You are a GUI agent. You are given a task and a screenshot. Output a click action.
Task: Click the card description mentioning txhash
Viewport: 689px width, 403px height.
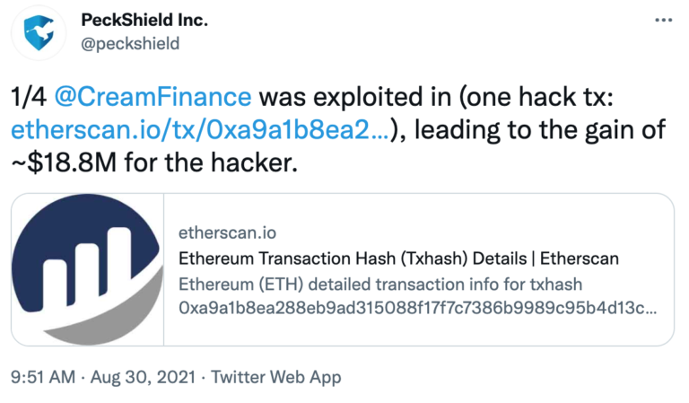click(380, 285)
